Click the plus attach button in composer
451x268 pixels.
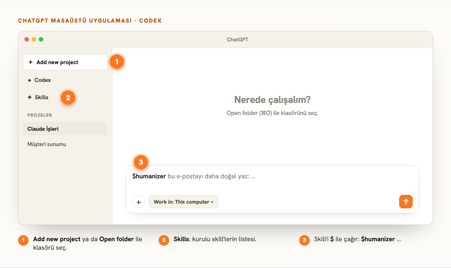pyautogui.click(x=139, y=202)
